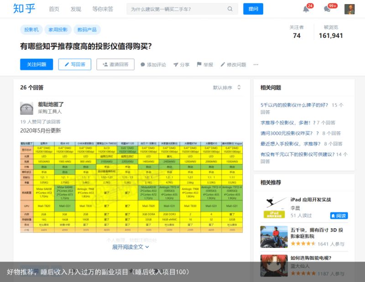
Task: Open the 等你来答 tab
Action: 103,9
